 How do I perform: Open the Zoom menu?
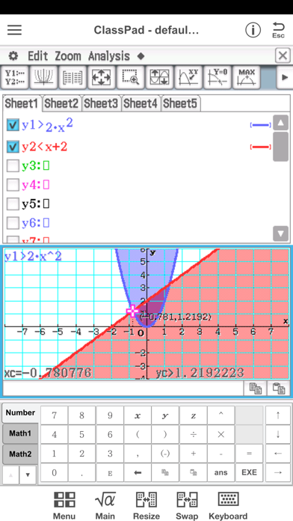pos(68,56)
